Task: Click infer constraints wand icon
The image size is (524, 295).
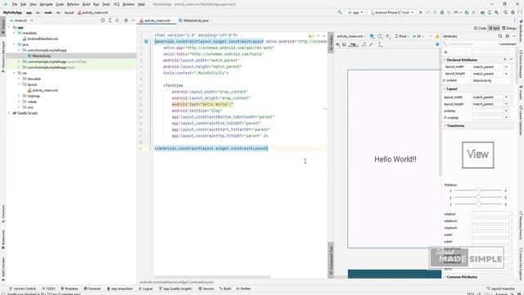Action: point(371,44)
